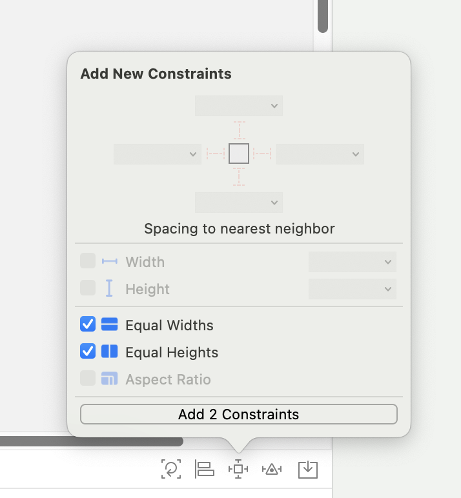
Task: Click the left spacing strut beside square
Action: [x=216, y=154]
